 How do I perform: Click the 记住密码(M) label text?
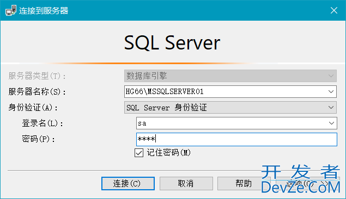pyautogui.click(x=168, y=153)
